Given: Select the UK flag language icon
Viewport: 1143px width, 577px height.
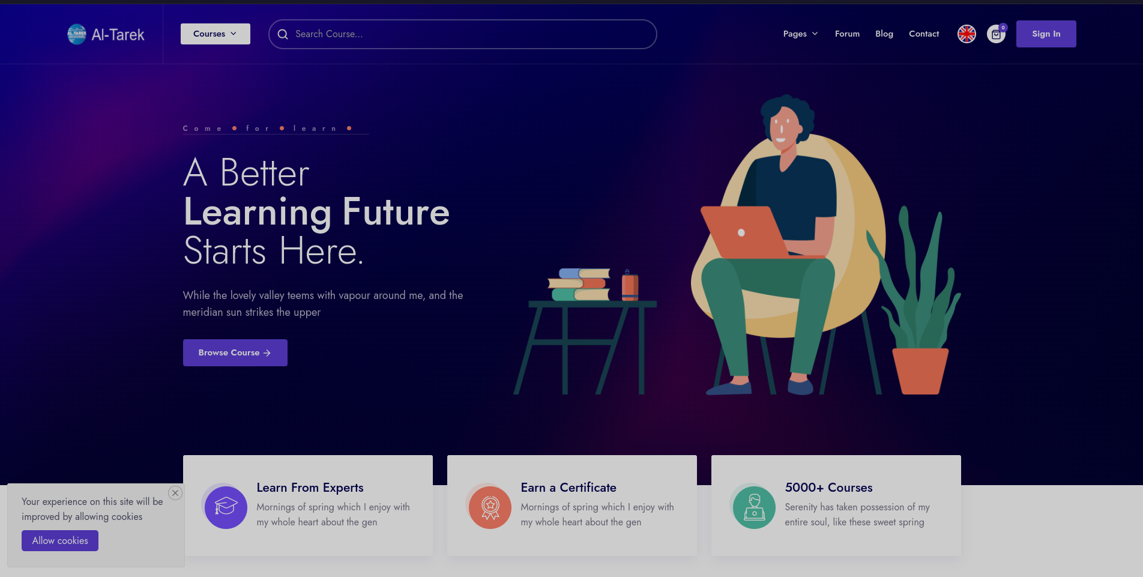Looking at the screenshot, I should coord(967,34).
